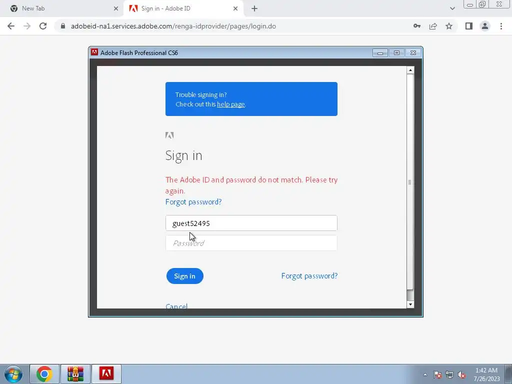Expand the tab search chevron
Viewport: 512px width, 384px height.
pos(452,8)
